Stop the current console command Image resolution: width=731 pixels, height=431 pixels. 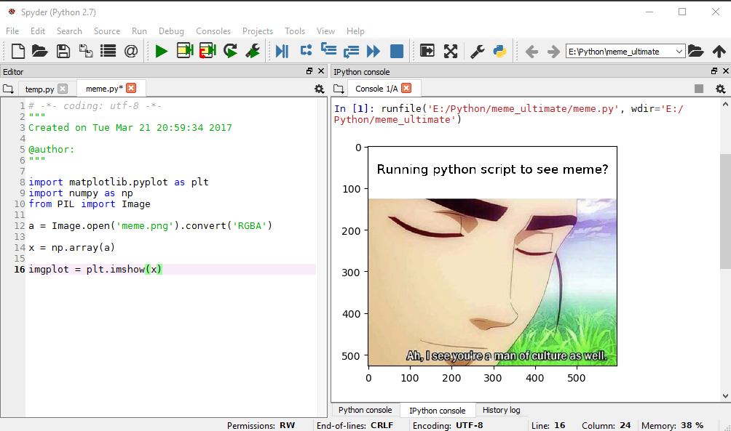[x=699, y=89]
